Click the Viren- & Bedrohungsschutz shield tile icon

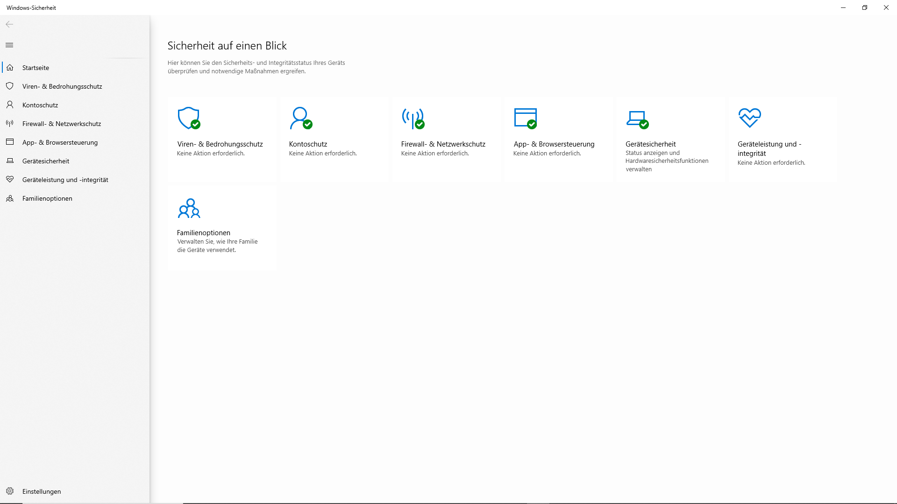pyautogui.click(x=189, y=118)
